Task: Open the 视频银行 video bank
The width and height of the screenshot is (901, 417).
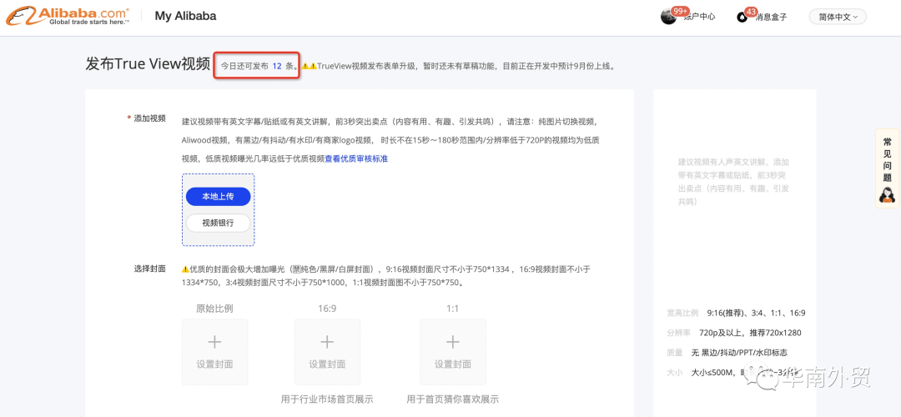Action: pyautogui.click(x=218, y=223)
